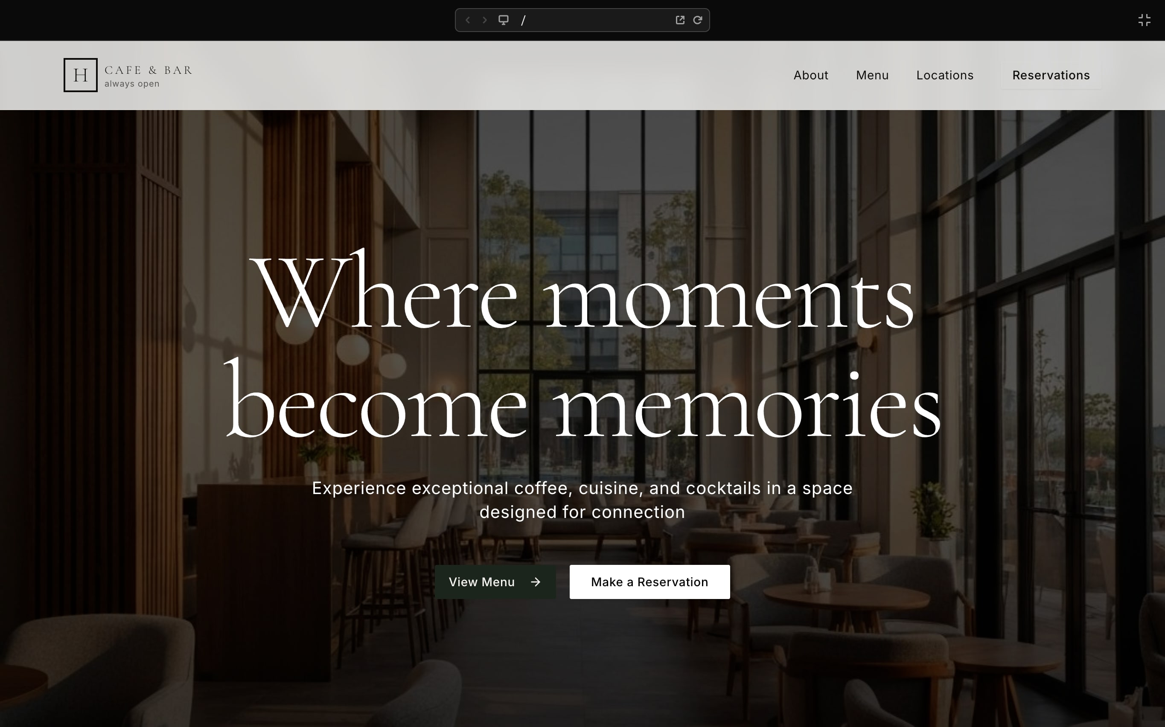Click the forward navigation arrow
This screenshot has height=727, width=1165.
coord(485,20)
